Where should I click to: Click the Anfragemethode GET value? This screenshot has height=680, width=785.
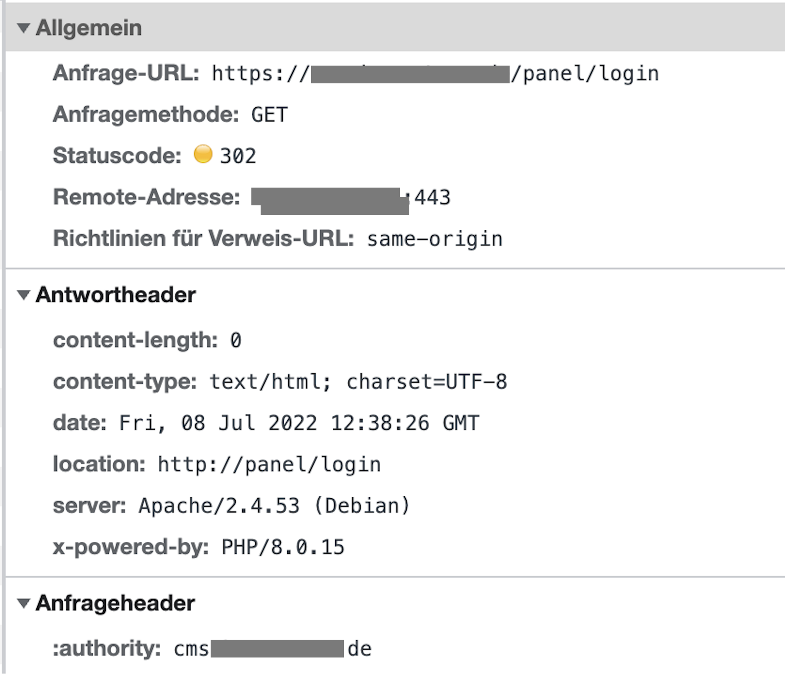tap(269, 115)
